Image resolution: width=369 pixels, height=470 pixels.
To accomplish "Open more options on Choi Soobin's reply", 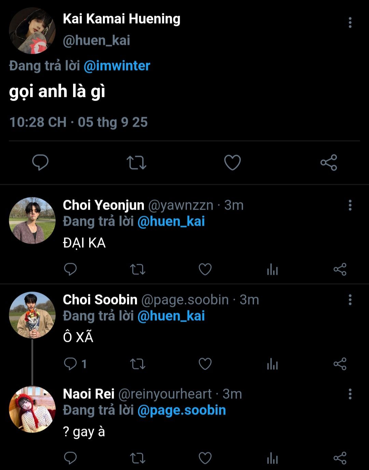I will coord(350,300).
